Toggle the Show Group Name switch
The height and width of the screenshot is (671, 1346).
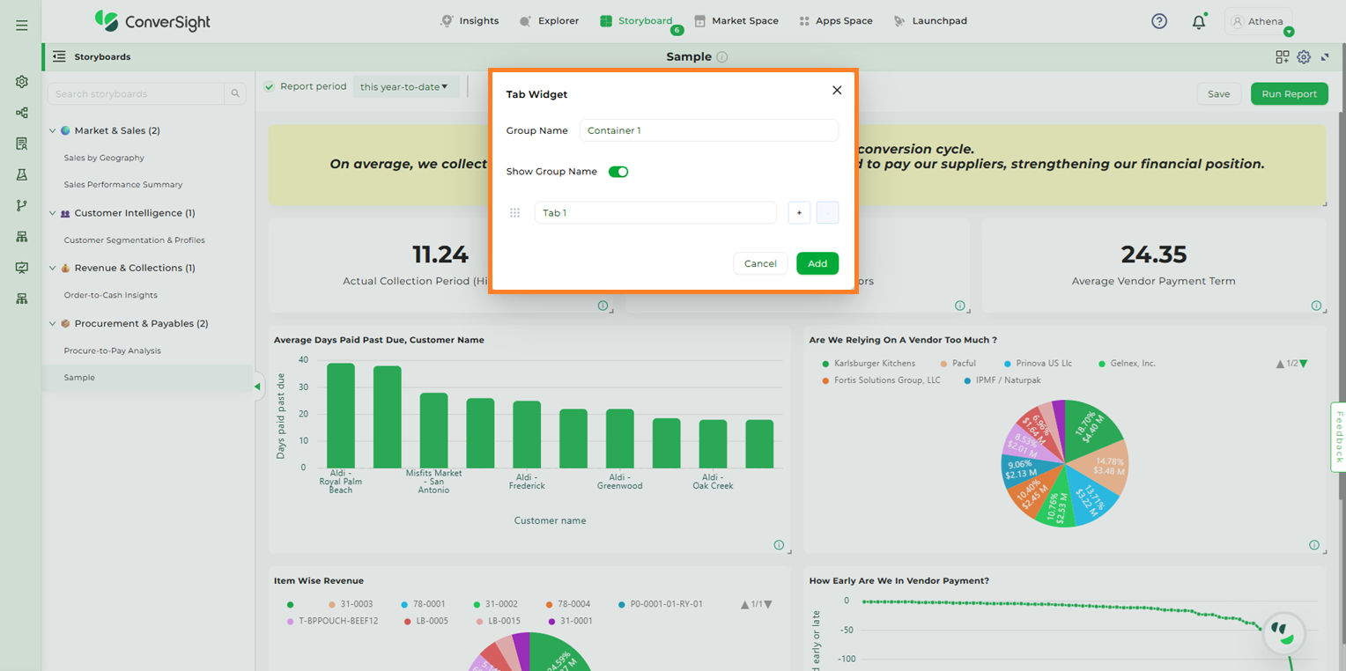click(618, 172)
